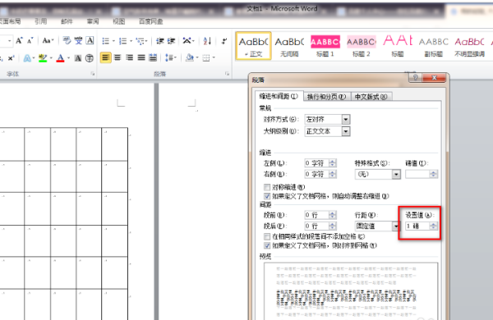Select the 无间隔 style thumbnail
493x320 pixels.
pyautogui.click(x=289, y=46)
